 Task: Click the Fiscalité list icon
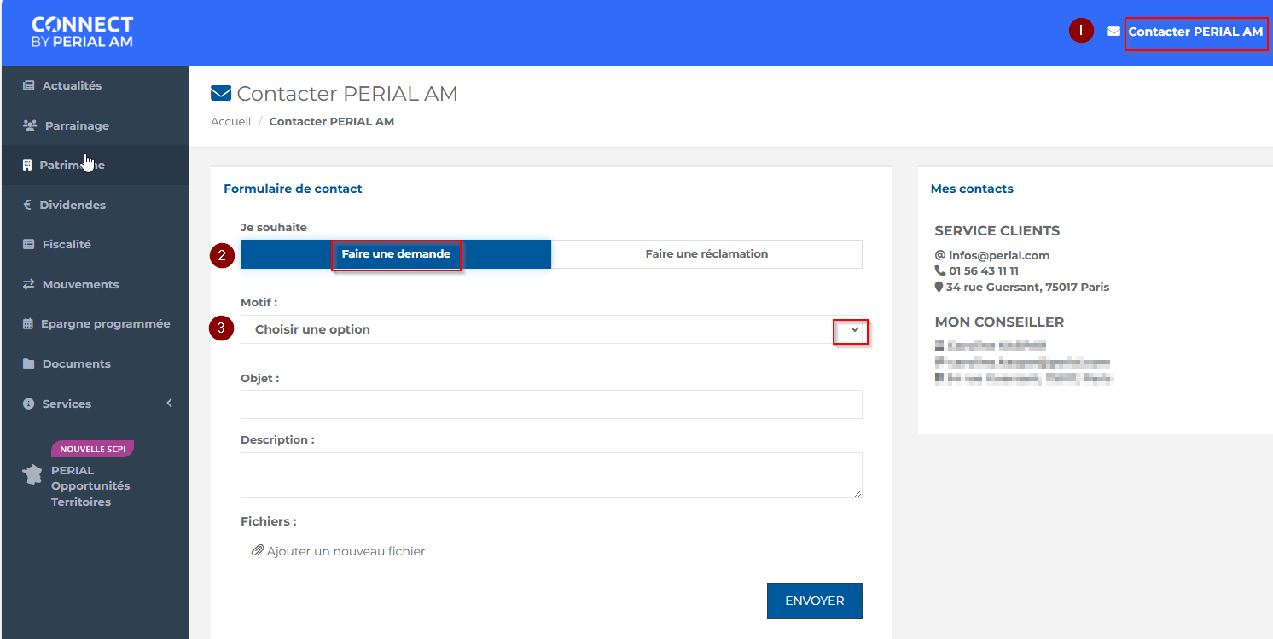[x=28, y=244]
